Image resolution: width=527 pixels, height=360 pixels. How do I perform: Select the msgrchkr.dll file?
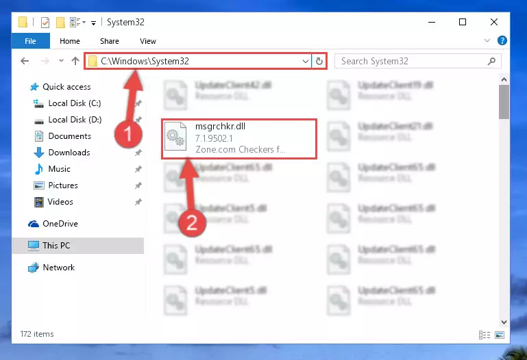coord(239,138)
